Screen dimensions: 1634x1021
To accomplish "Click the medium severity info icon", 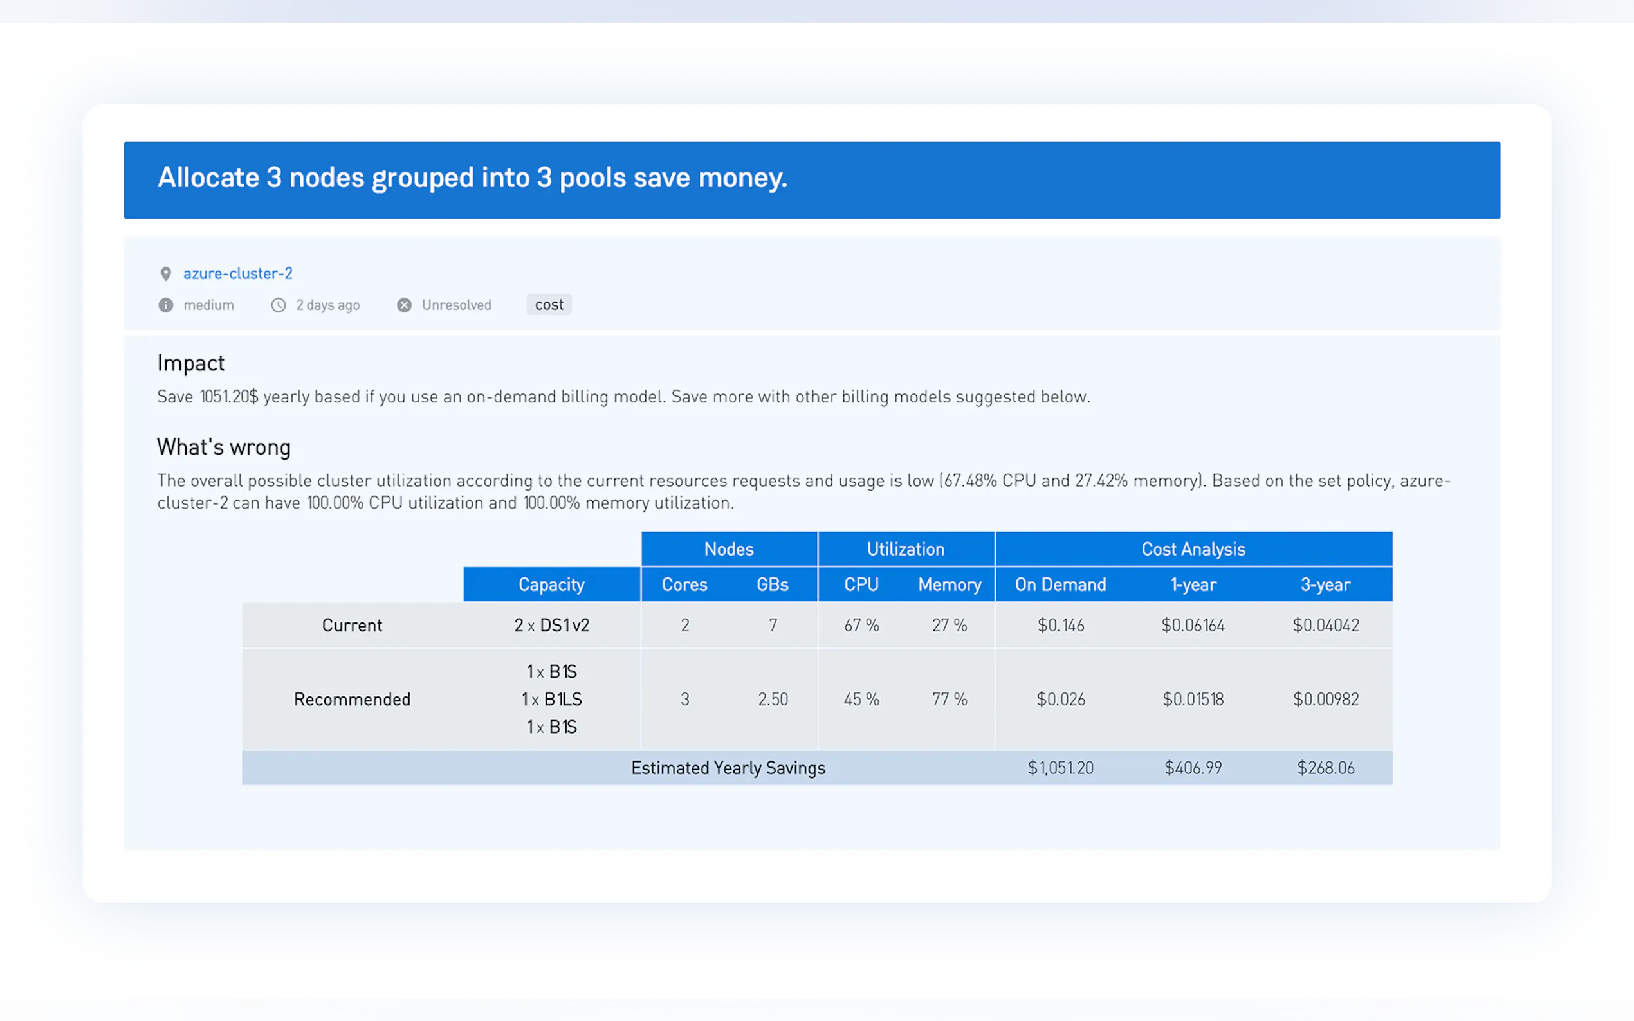I will (x=165, y=305).
